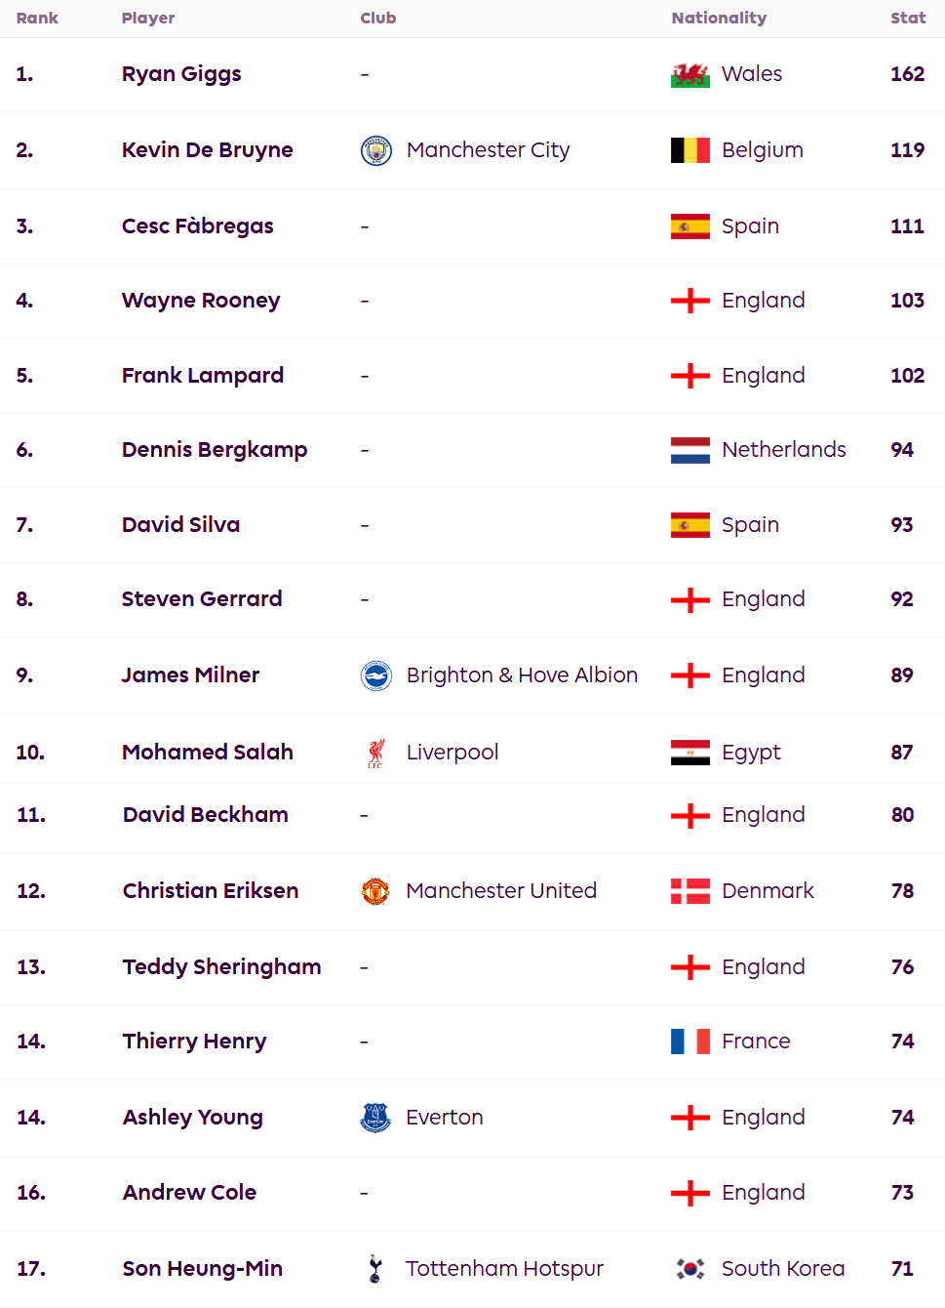Screen dimensions: 945x1308
Task: Click the Everton club badge
Action: point(375,1118)
